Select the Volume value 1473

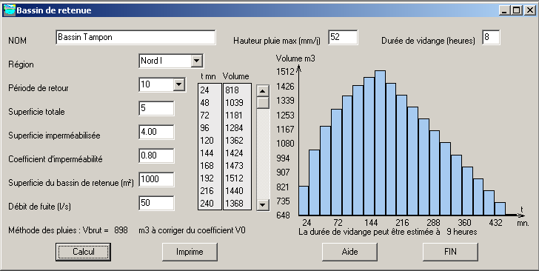pos(235,166)
